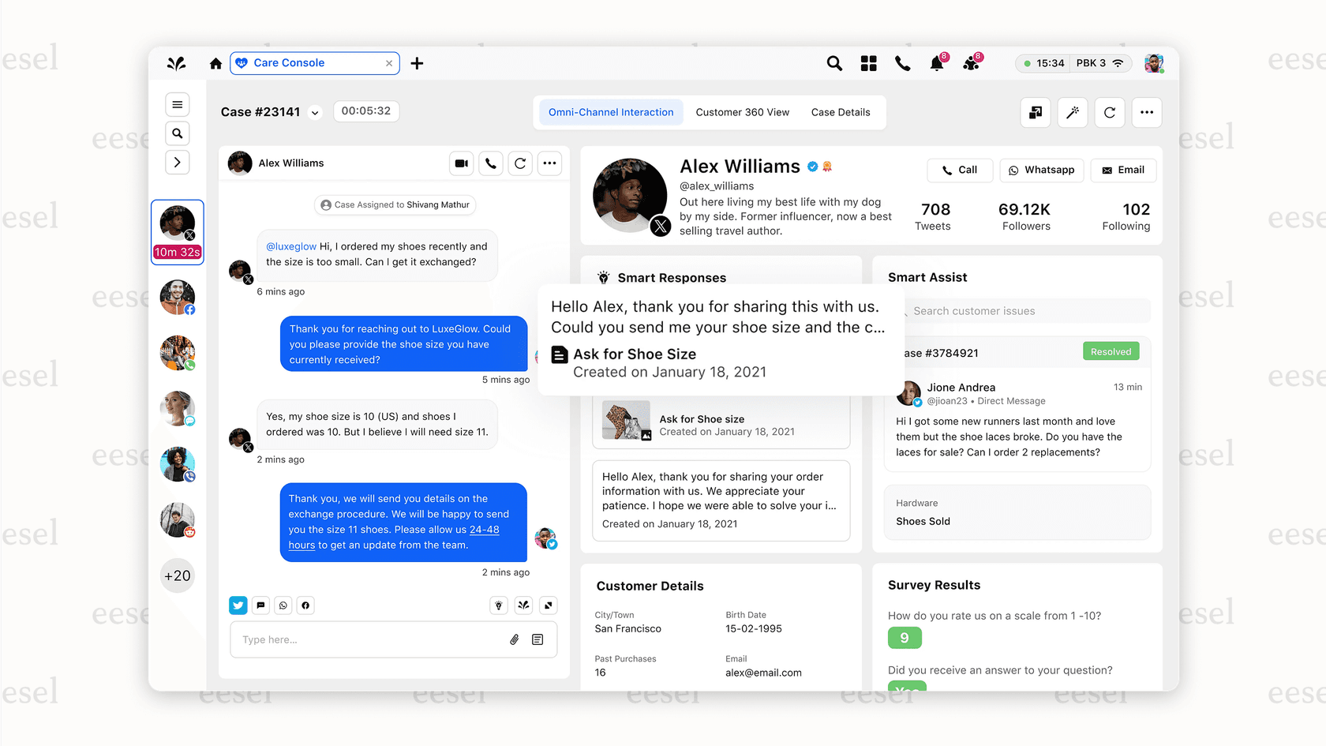Email Alex Williams using the Email button
The image size is (1326, 746).
tap(1123, 170)
